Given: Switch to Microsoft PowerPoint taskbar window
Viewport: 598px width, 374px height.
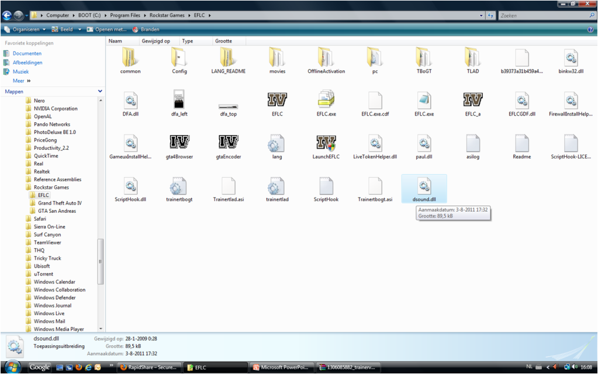Looking at the screenshot, I should pos(282,368).
